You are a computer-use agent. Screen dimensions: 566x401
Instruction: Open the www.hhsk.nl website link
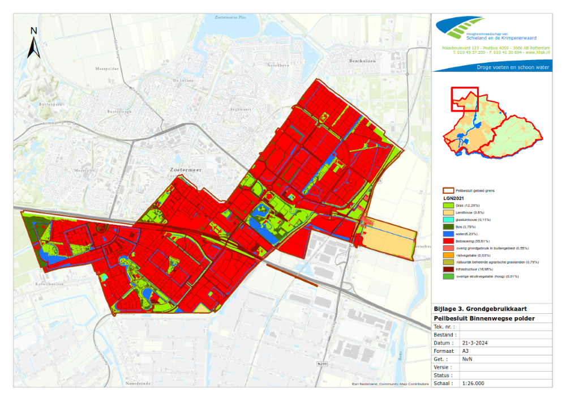(x=536, y=53)
